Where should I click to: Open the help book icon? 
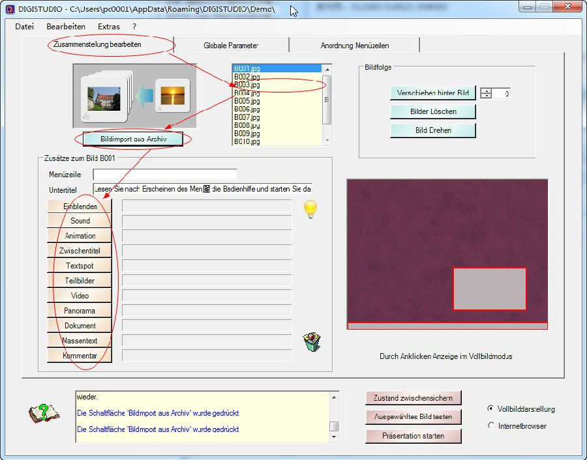[x=44, y=413]
